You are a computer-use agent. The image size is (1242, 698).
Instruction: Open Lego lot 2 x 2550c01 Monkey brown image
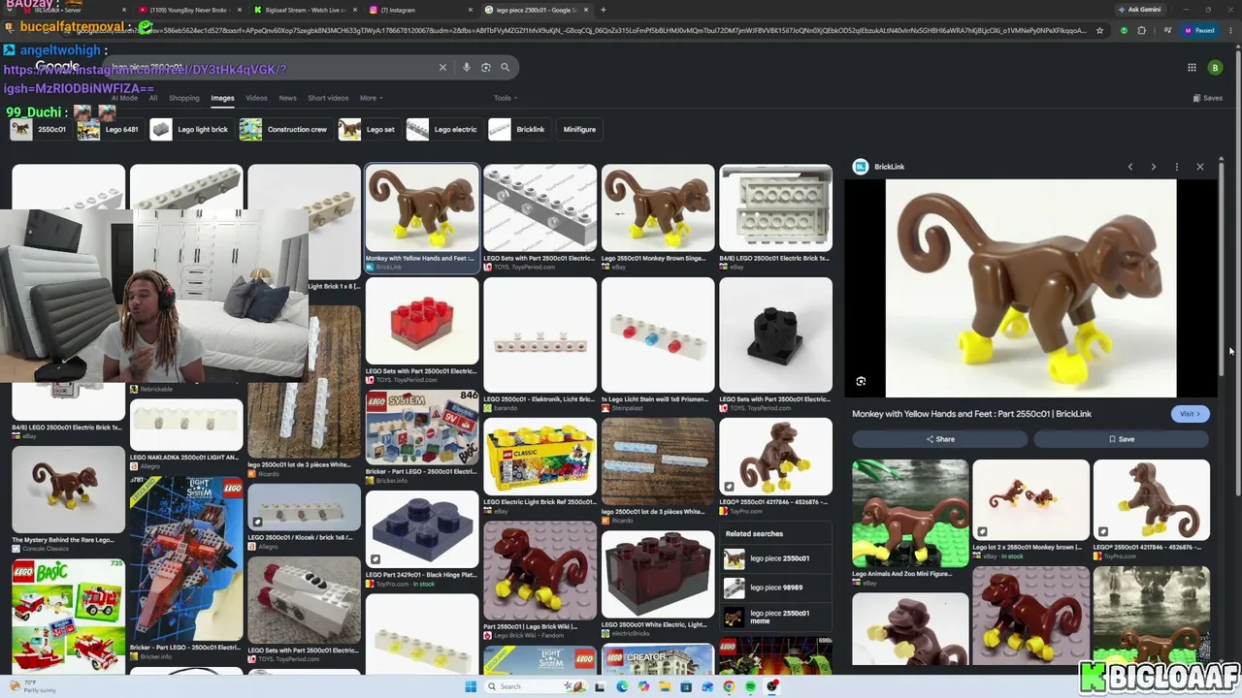point(1030,499)
